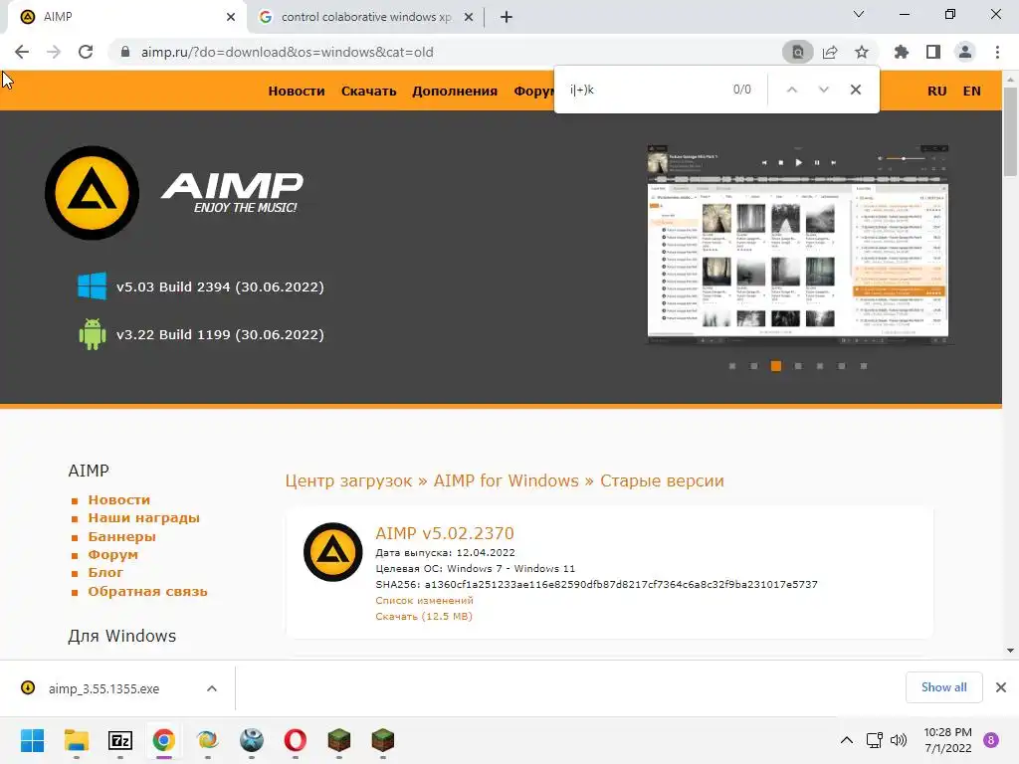Image resolution: width=1019 pixels, height=764 pixels.
Task: Open v5.03 Build 2394 Windows download
Action: tap(220, 286)
